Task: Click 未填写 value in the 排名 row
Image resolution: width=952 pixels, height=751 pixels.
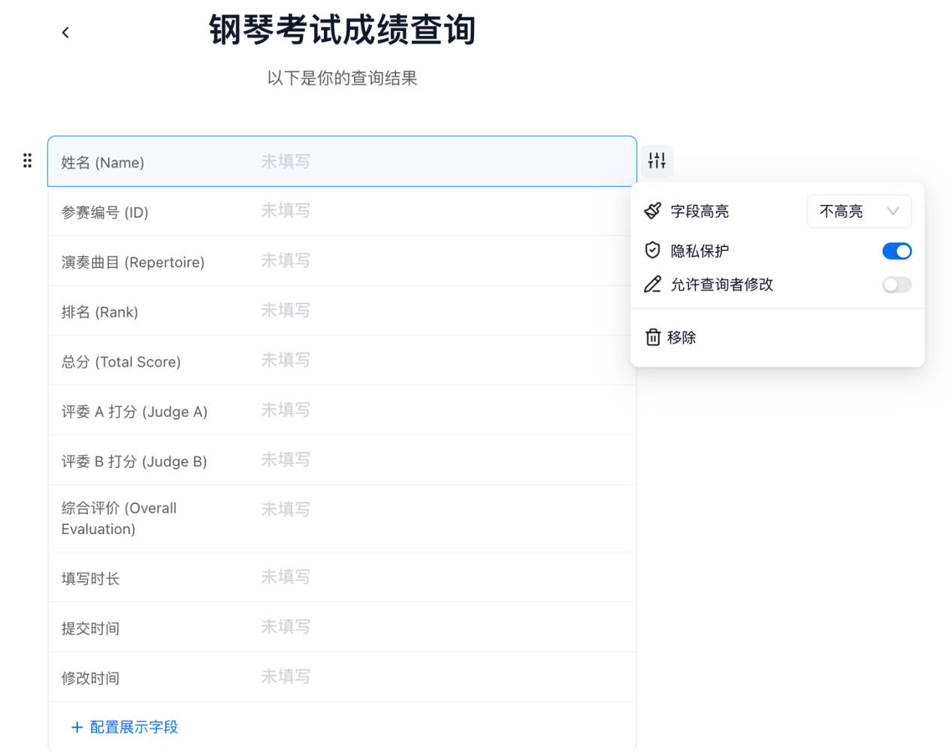Action: pyautogui.click(x=286, y=310)
